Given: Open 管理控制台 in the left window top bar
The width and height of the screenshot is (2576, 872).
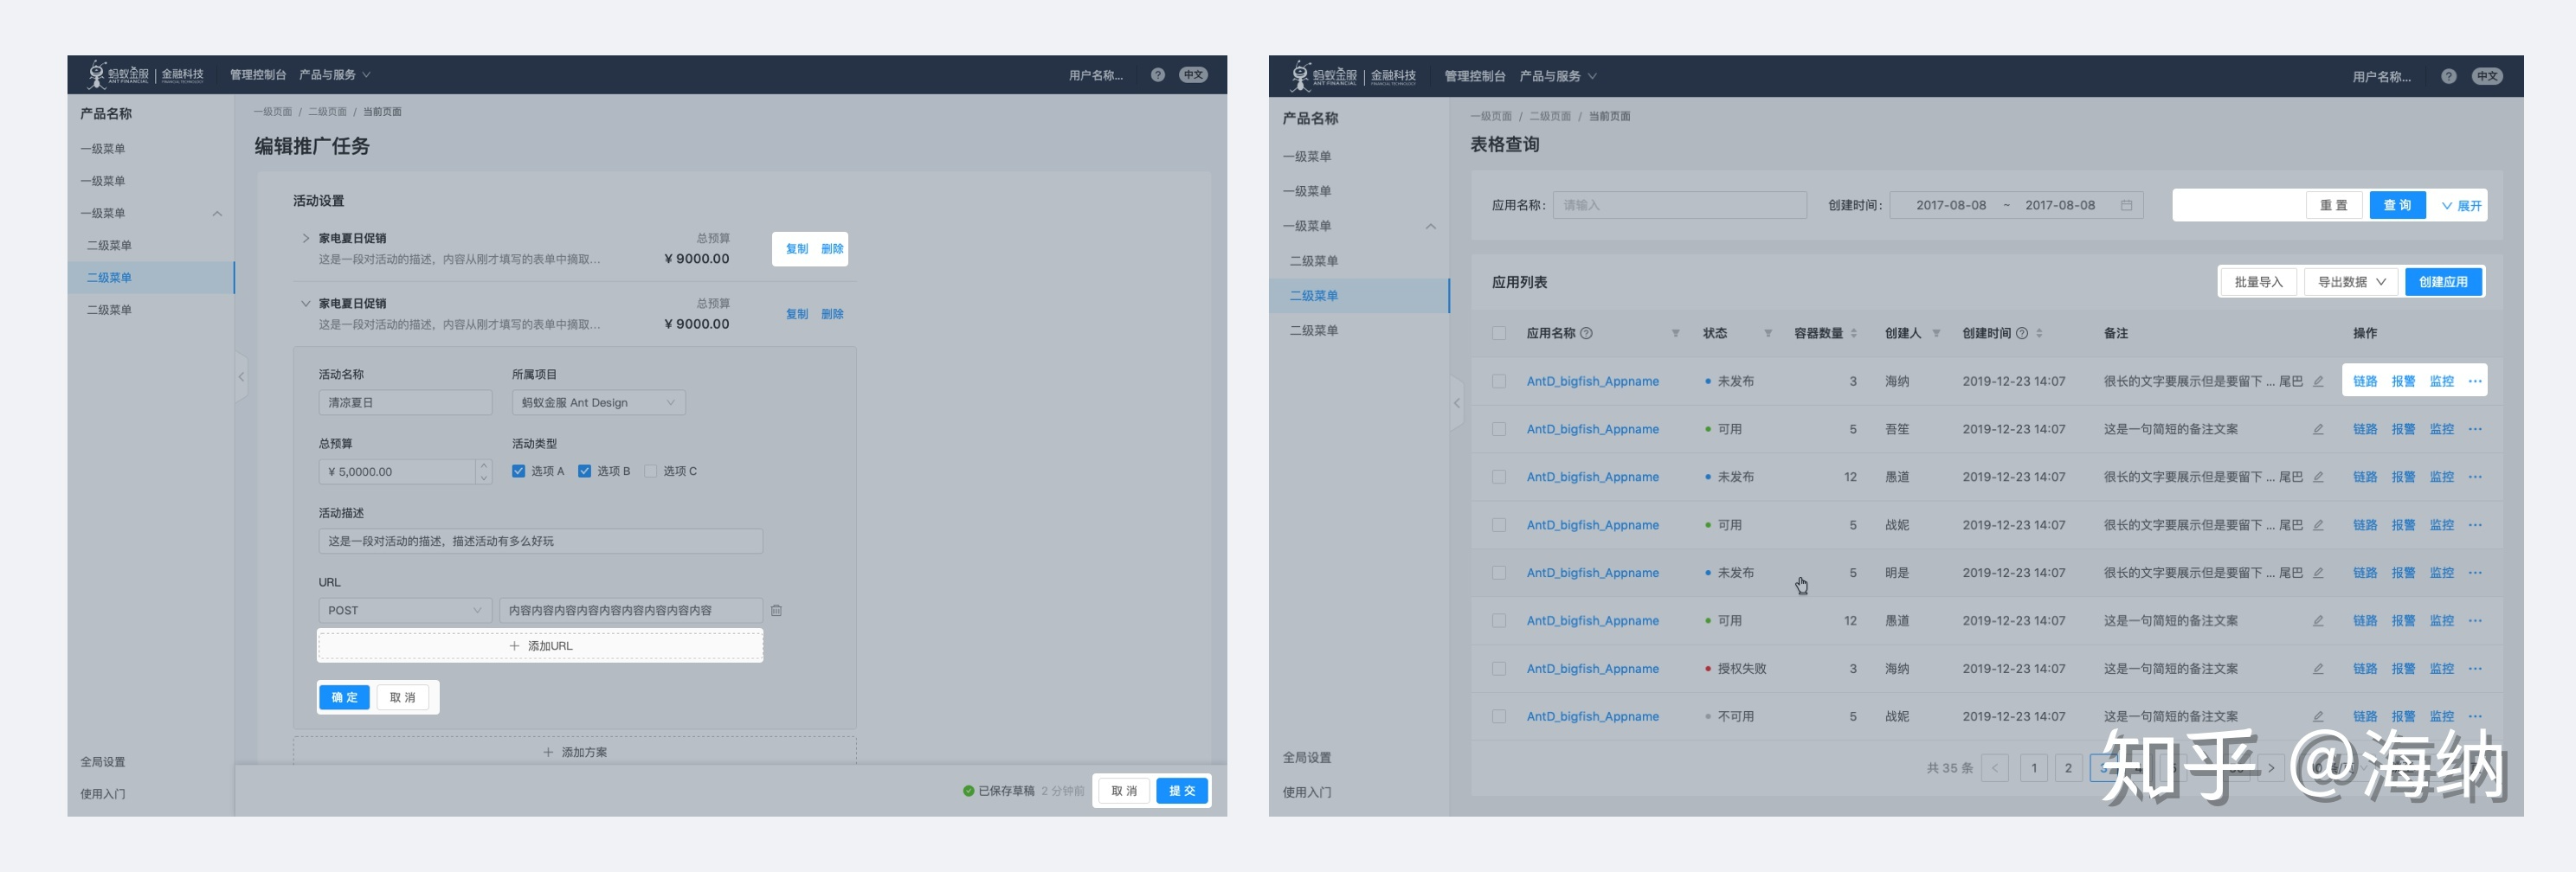Looking at the screenshot, I should click(x=258, y=75).
